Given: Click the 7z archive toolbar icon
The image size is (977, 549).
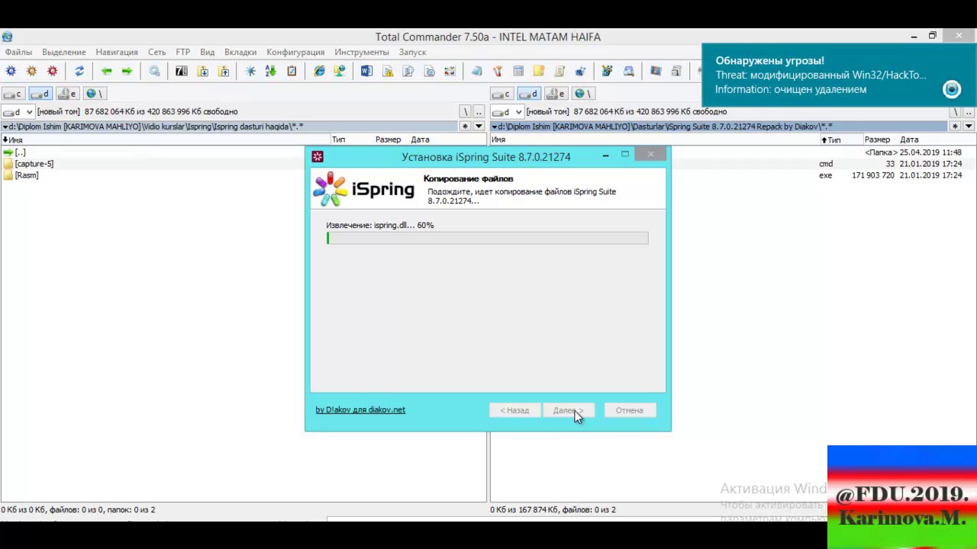Looking at the screenshot, I should point(181,71).
